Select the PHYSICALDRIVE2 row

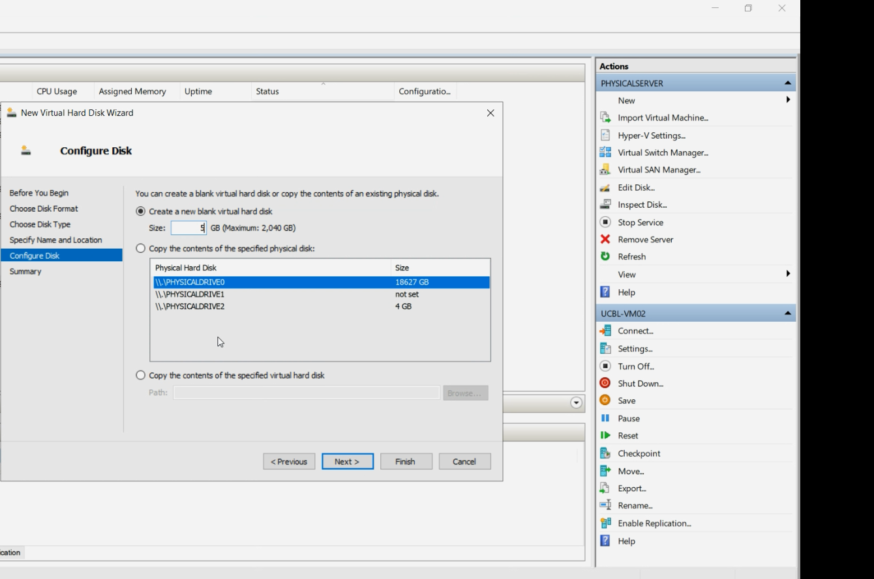(x=322, y=306)
